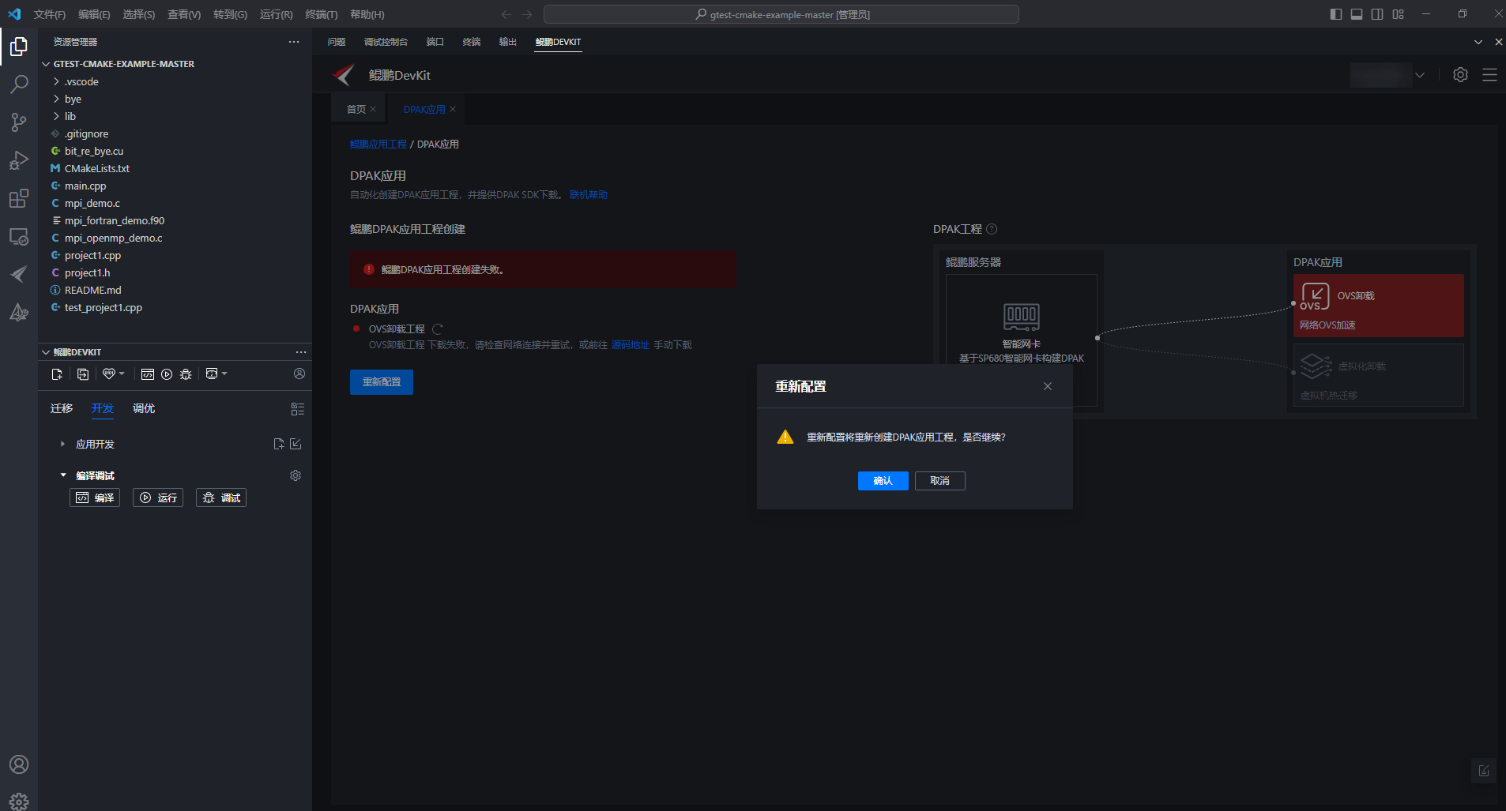This screenshot has height=811, width=1506.
Task: Click 取消 in the 重新配置 dialog
Action: pos(939,481)
